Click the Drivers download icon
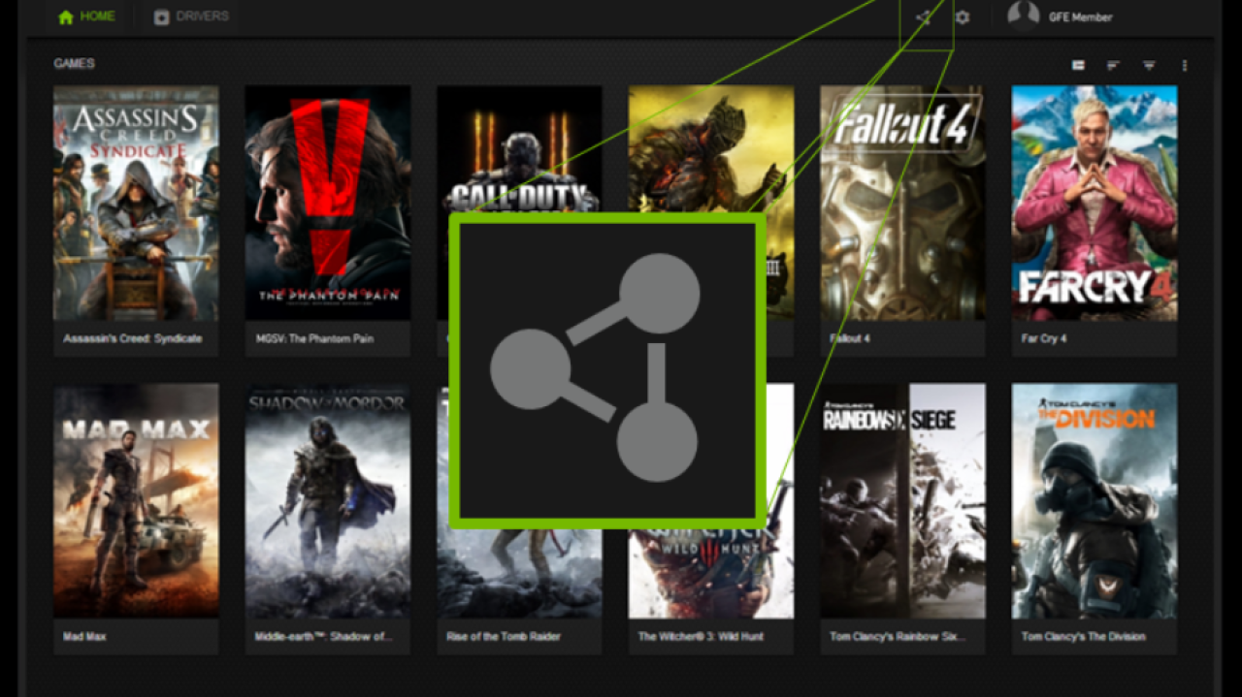This screenshot has width=1242, height=697. point(161,17)
